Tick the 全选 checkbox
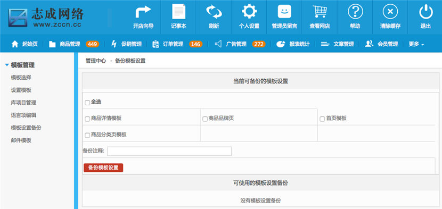The width and height of the screenshot is (442, 209). pos(87,103)
